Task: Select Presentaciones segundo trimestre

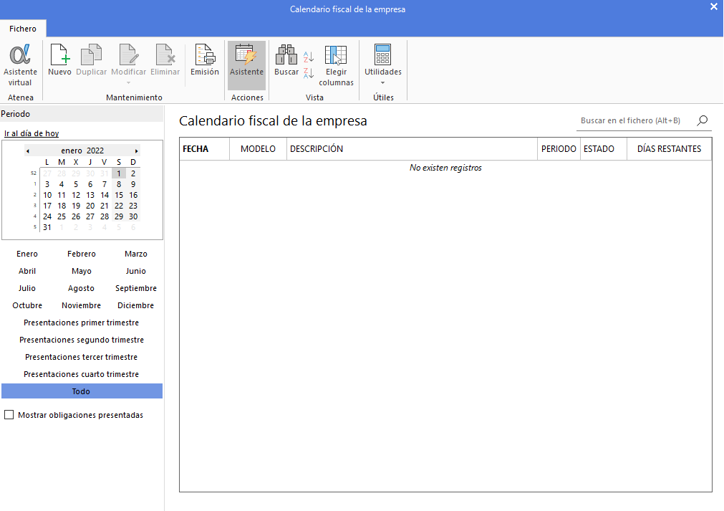Action: [x=81, y=340]
